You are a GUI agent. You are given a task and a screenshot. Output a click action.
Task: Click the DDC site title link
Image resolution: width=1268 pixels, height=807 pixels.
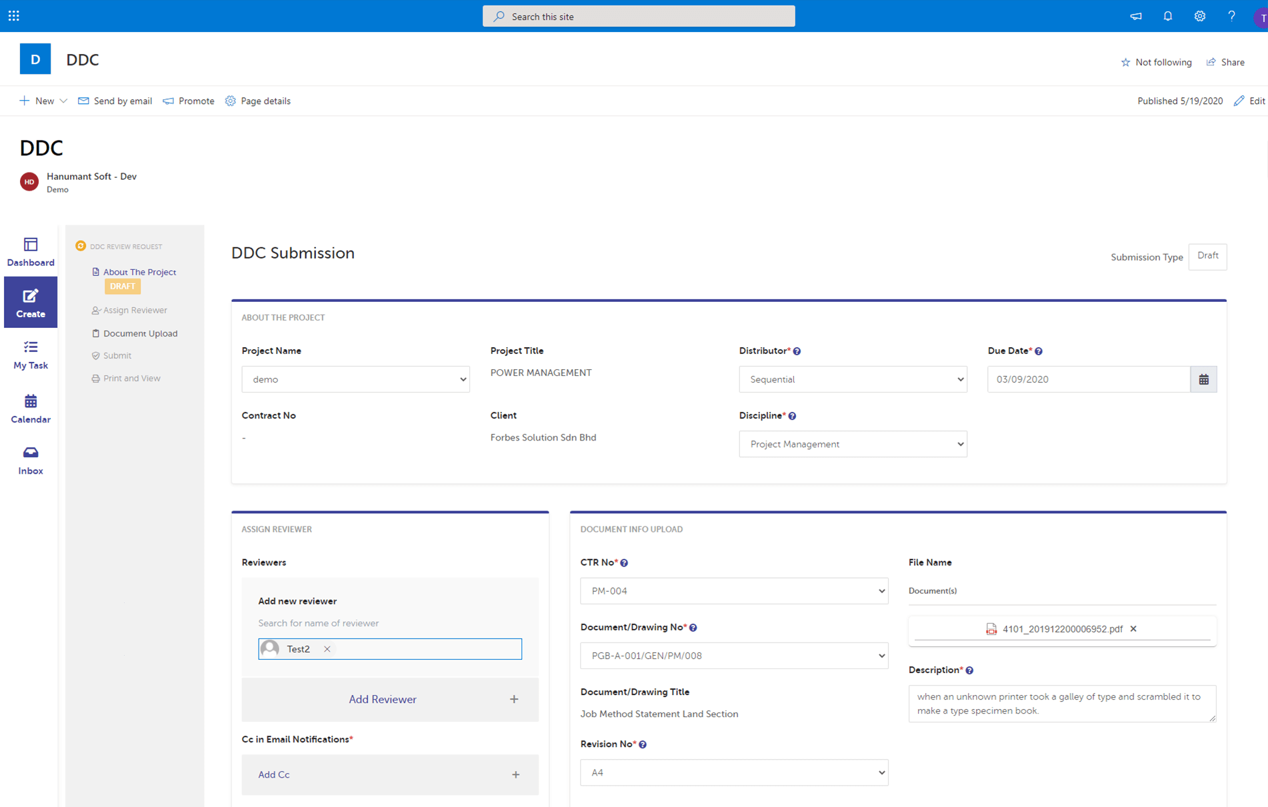83,60
